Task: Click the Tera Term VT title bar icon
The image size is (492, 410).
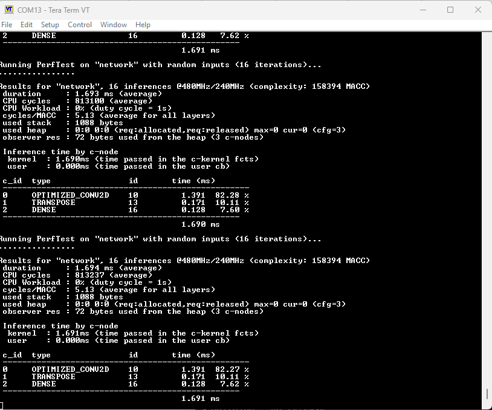Action: click(8, 10)
